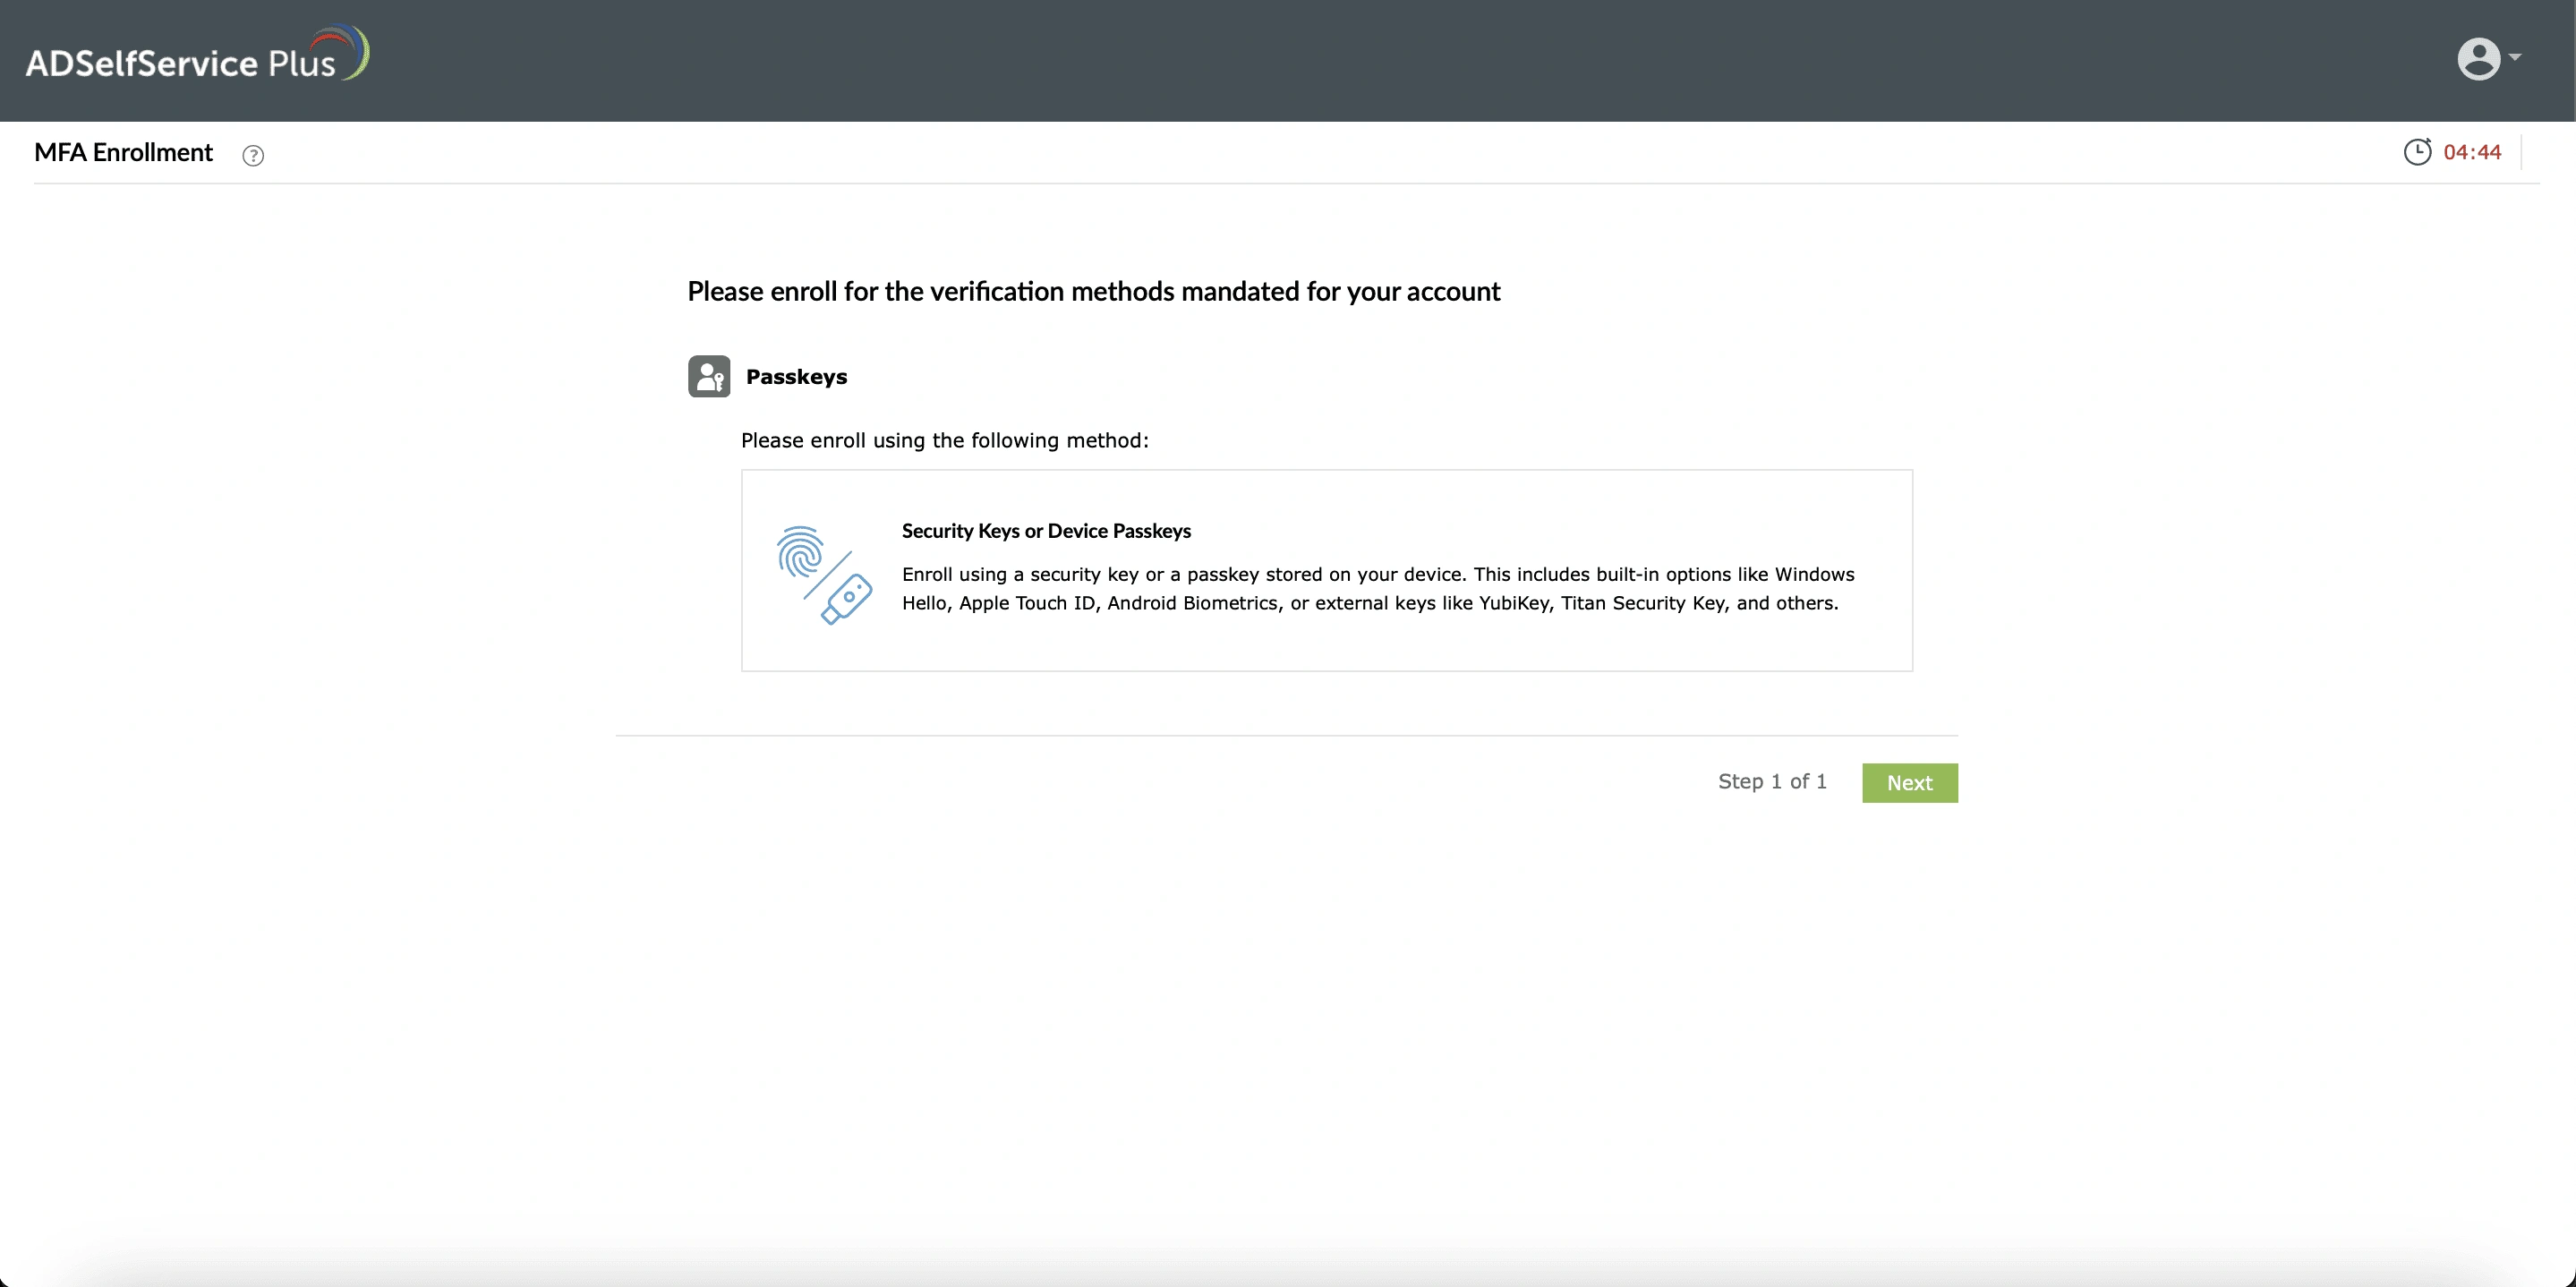Click the Step 1 of 1 indicator
This screenshot has height=1287, width=2576.
pos(1771,782)
